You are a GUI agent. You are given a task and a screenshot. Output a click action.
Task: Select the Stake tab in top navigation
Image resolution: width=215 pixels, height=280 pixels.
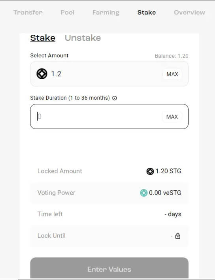coord(147,12)
